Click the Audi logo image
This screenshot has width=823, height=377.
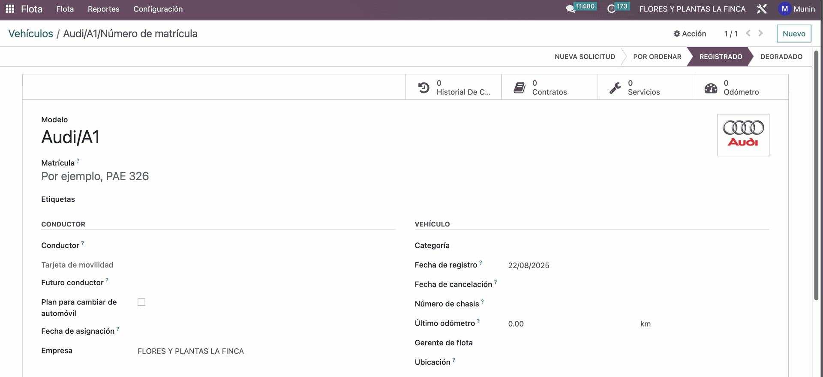[743, 135]
